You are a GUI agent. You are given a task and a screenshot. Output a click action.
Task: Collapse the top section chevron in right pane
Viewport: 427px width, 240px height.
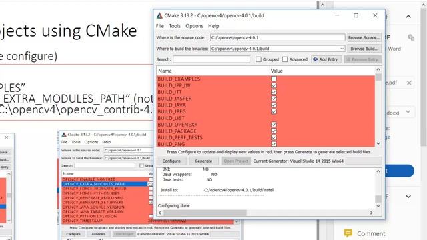pos(408,17)
